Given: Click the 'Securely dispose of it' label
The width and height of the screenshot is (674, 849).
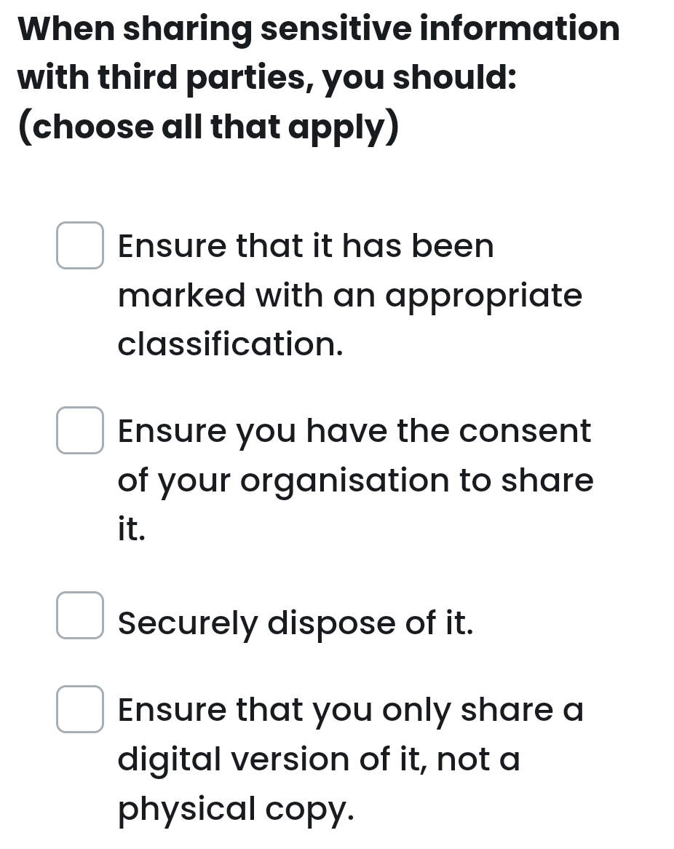Looking at the screenshot, I should pos(296,623).
